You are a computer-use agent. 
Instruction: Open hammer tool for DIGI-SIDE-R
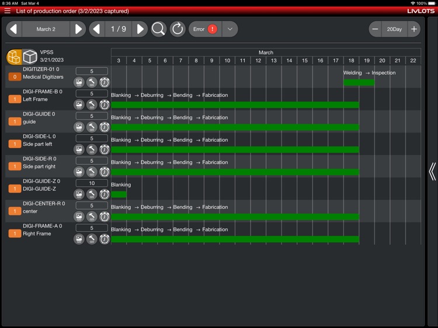click(92, 172)
